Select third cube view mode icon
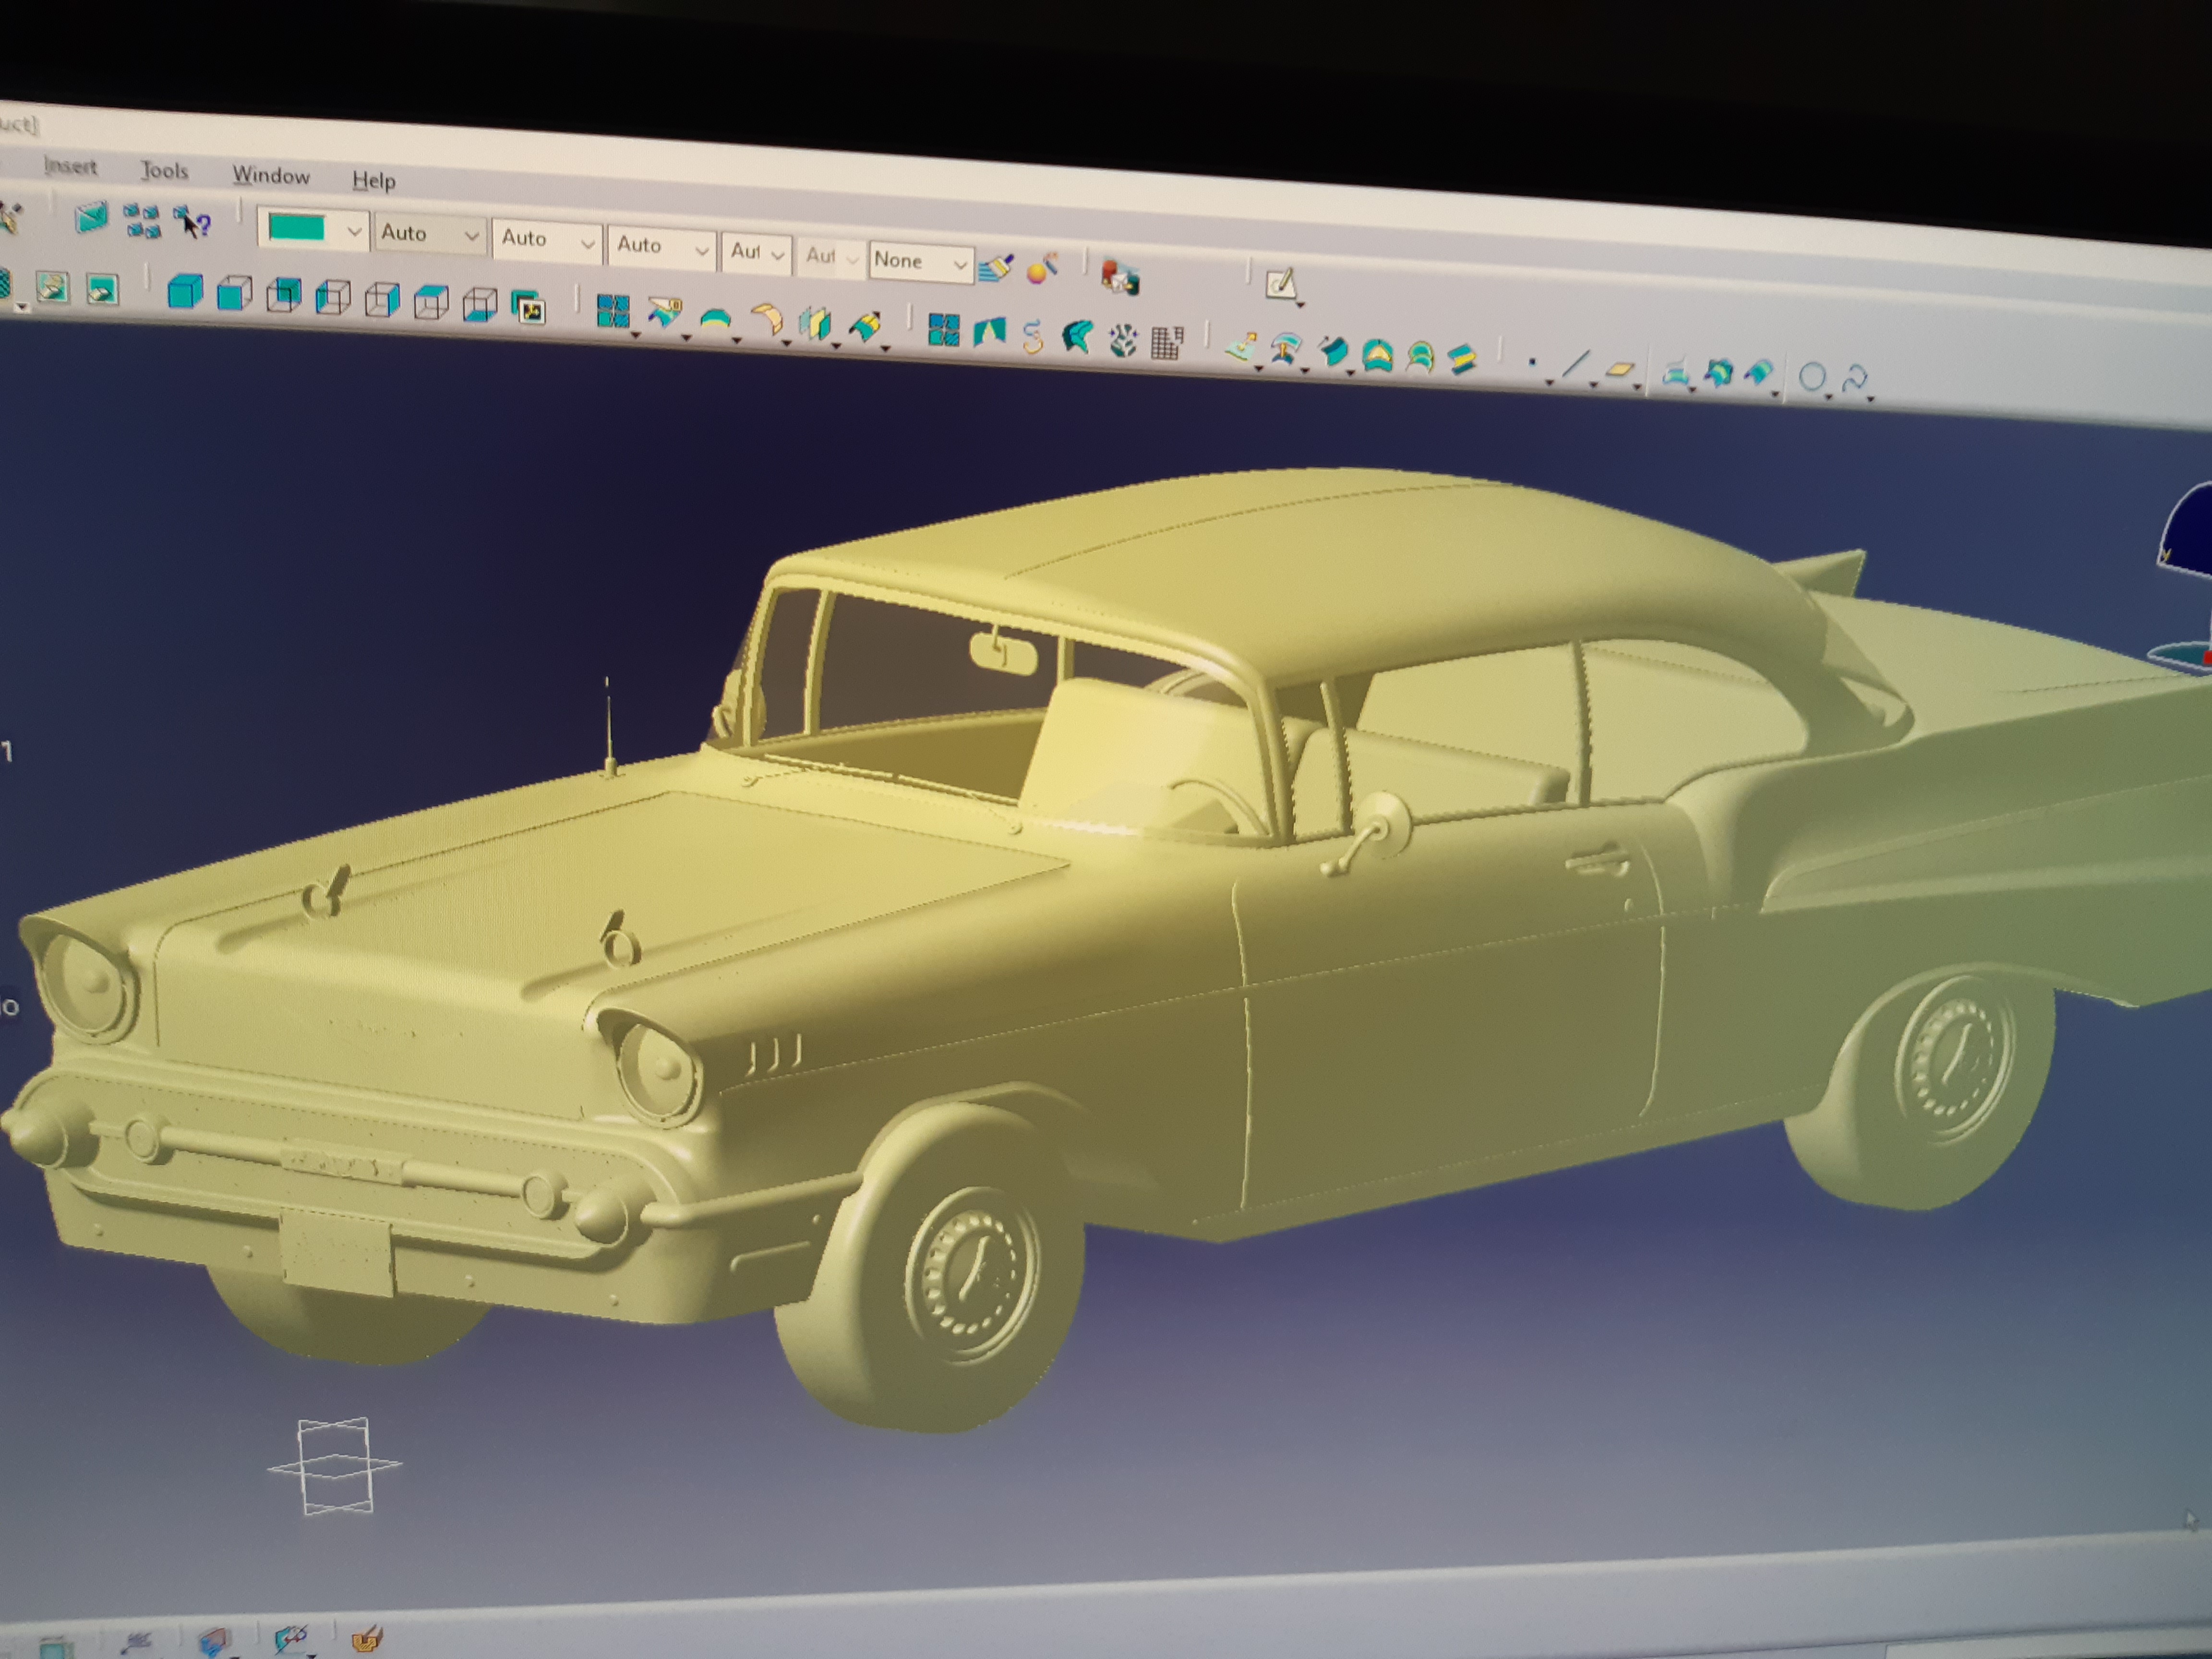This screenshot has height=1659, width=2212. point(284,296)
